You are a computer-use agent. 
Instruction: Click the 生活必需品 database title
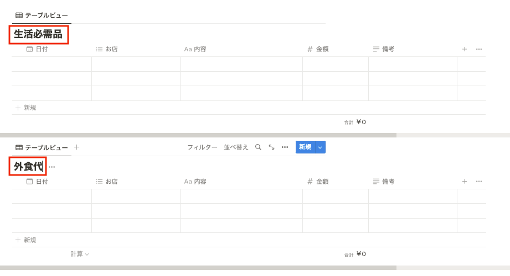tap(38, 34)
